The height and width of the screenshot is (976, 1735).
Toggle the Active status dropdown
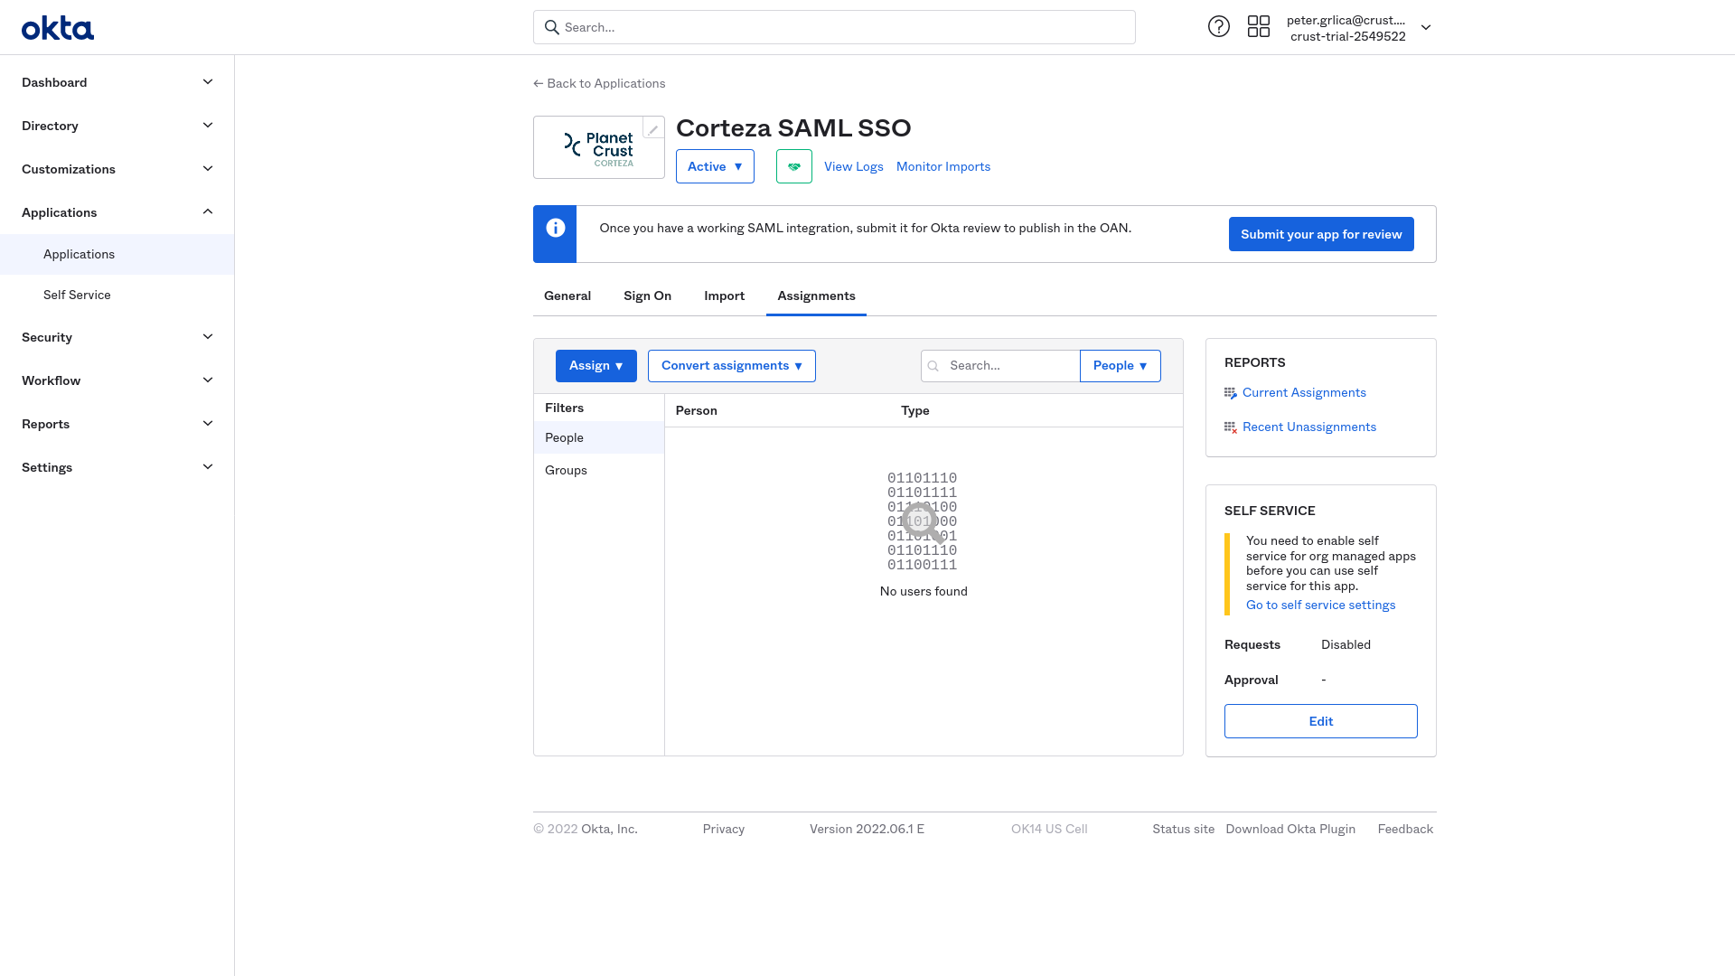coord(715,165)
